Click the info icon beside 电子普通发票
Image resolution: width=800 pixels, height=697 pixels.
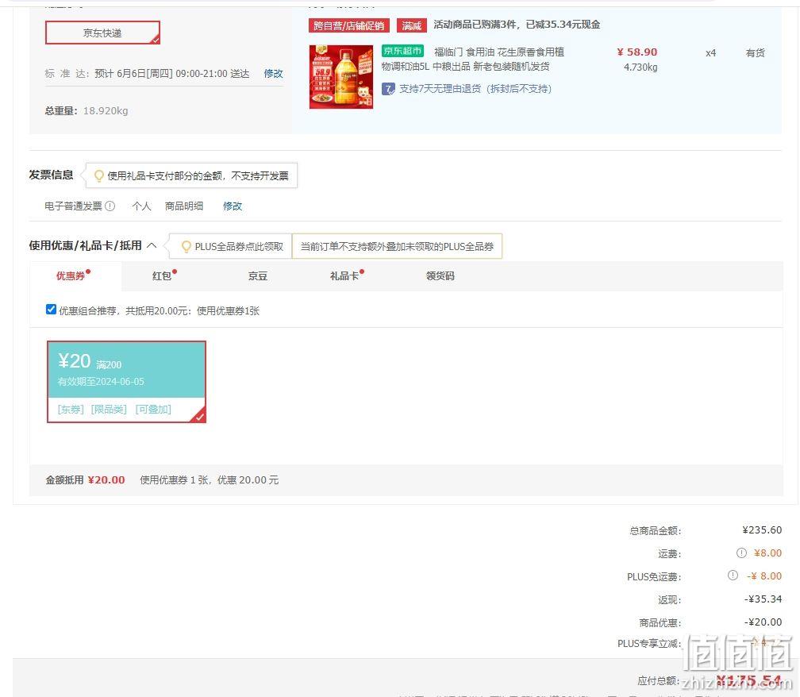[110, 206]
